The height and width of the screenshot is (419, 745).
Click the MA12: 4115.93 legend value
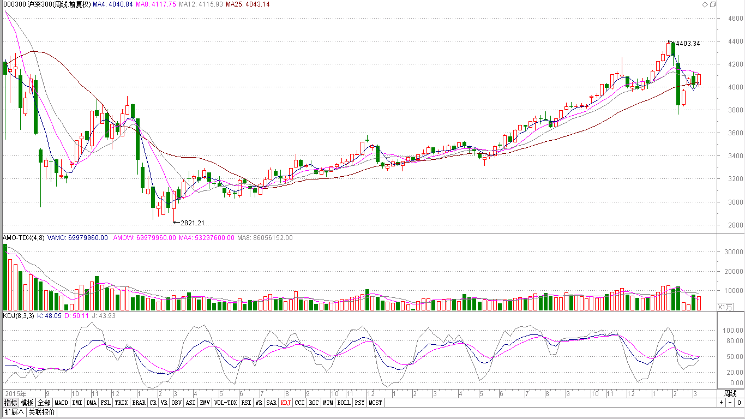201,4
